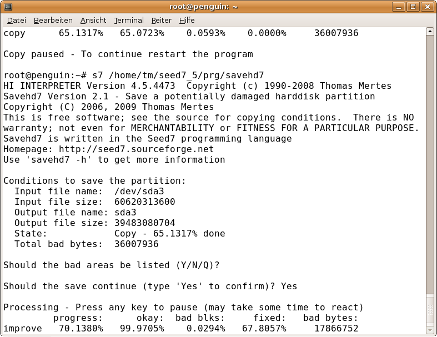Viewport: 437px width, 337px height.
Task: Click the root@penguin: ~ window title
Action: coord(203,7)
